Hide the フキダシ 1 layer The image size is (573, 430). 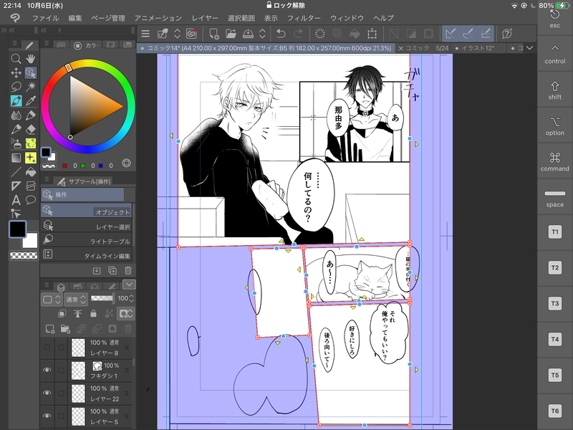tap(47, 370)
